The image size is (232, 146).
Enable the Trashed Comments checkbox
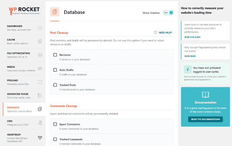click(55, 139)
